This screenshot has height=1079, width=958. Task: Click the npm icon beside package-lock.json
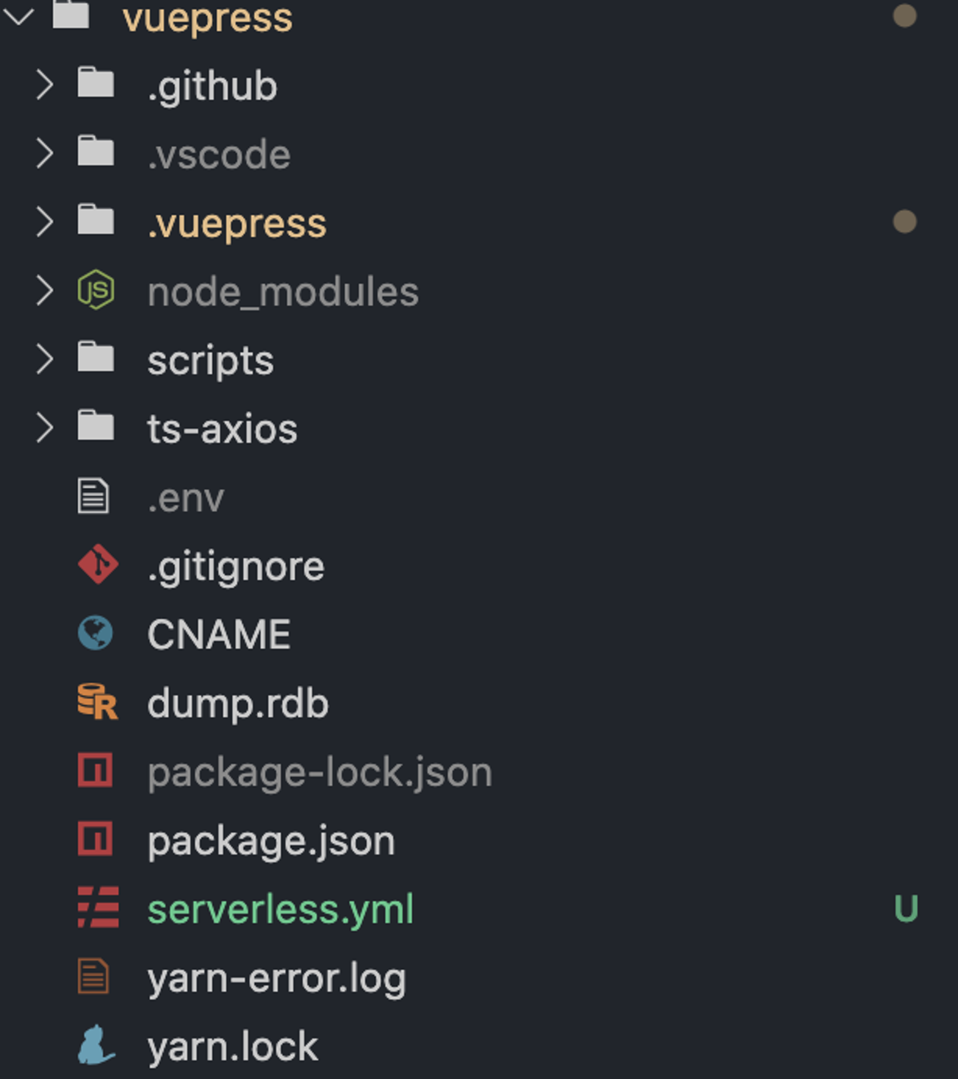(x=95, y=770)
